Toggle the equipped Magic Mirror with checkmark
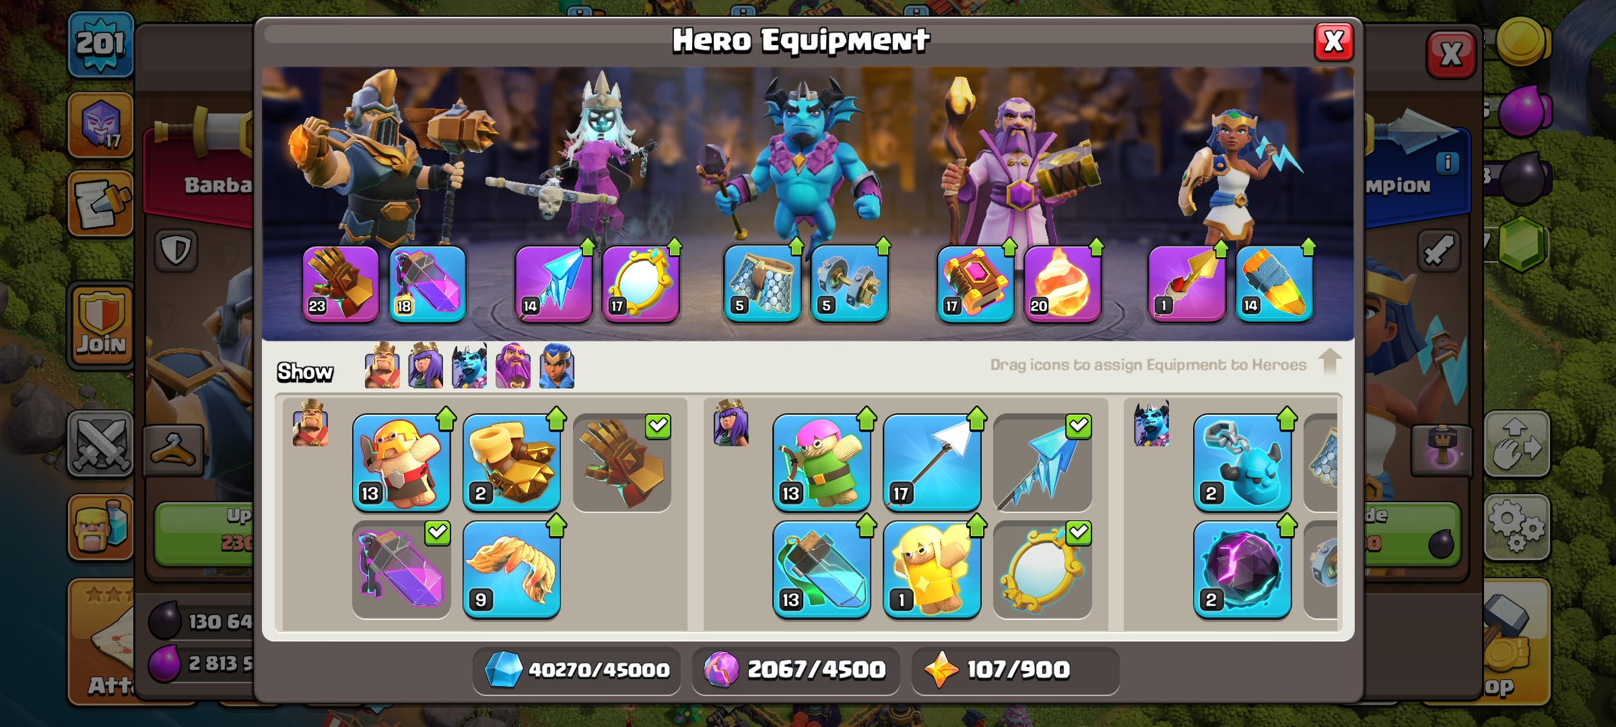The width and height of the screenshot is (1616, 727). click(1042, 569)
